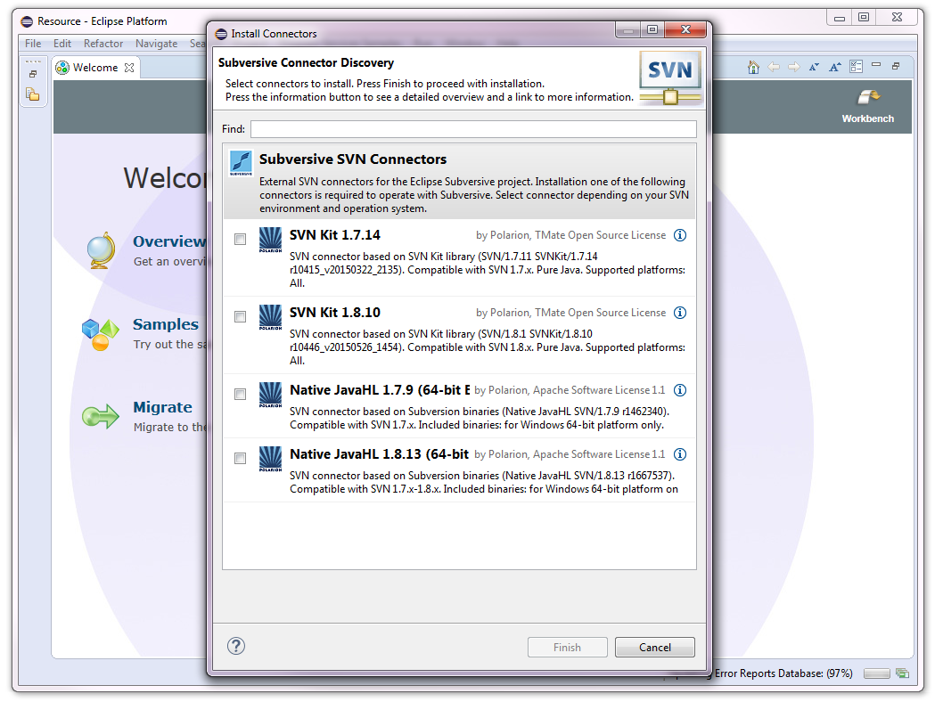Open the Customize Page icon
Image resolution: width=943 pixels, height=710 pixels.
point(856,67)
